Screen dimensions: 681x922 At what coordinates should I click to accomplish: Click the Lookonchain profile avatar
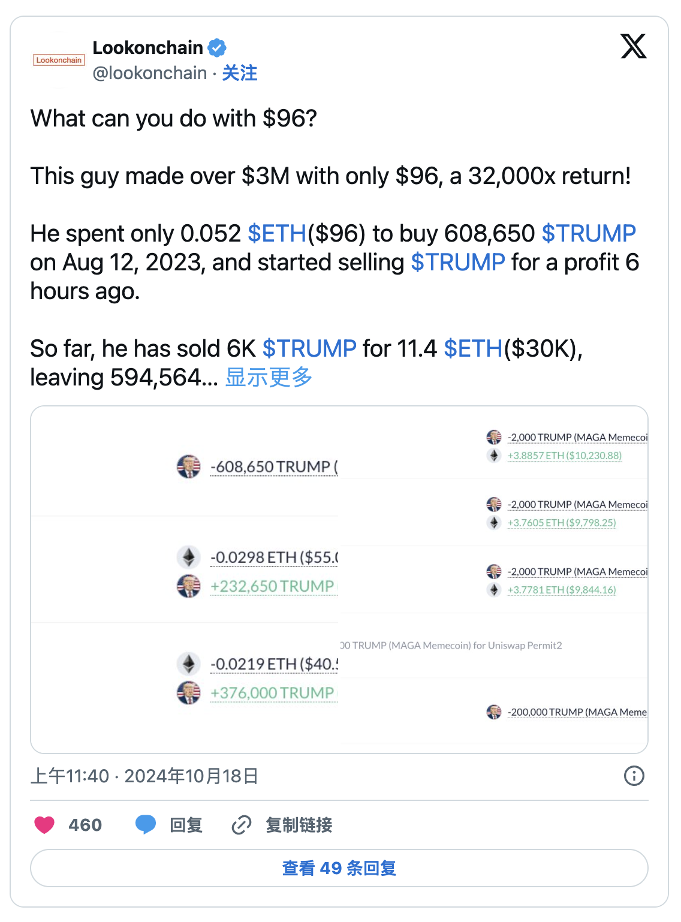coord(59,60)
